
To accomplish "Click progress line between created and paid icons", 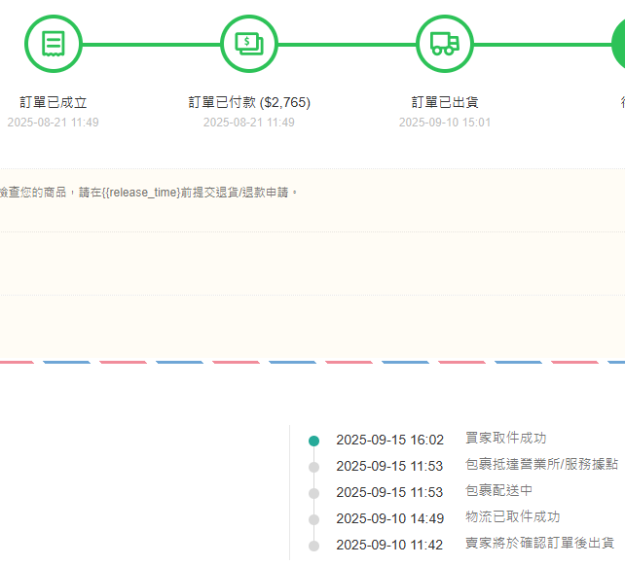I will (x=151, y=44).
